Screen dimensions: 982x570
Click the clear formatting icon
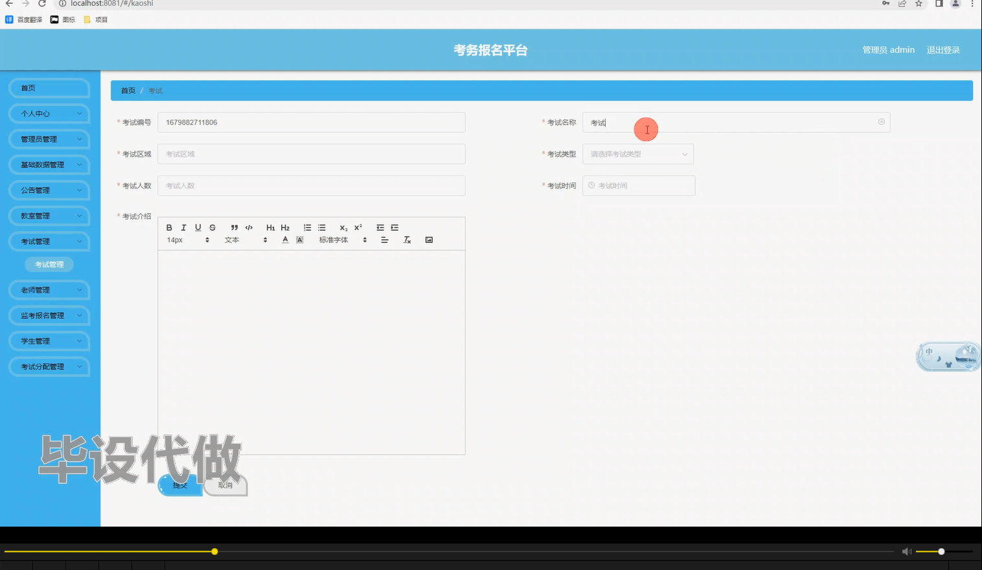[x=407, y=240]
